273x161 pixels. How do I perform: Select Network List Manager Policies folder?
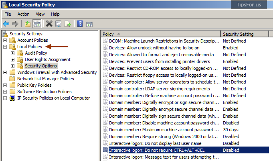point(45,79)
